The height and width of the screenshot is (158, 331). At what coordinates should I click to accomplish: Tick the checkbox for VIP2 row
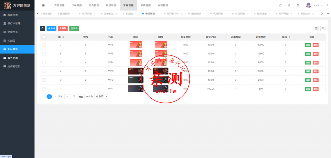pyautogui.click(x=44, y=80)
